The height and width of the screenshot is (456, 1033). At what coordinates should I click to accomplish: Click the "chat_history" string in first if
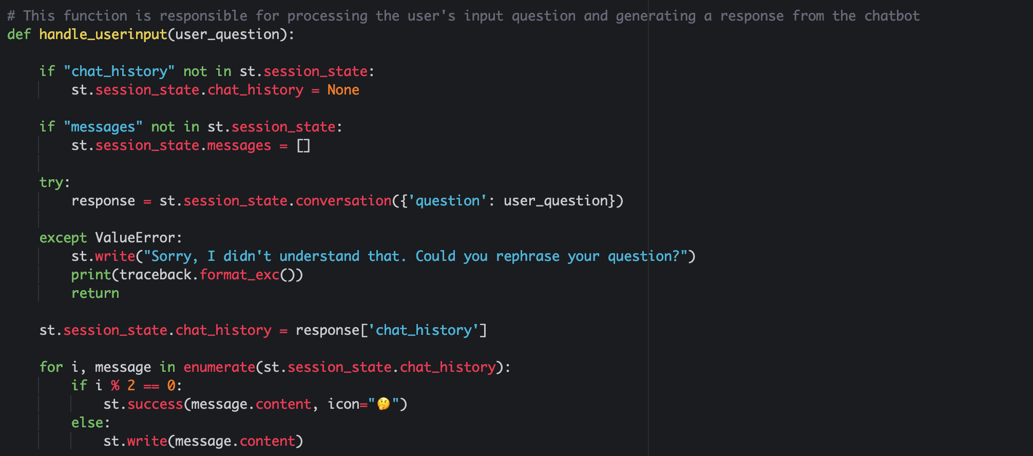119,71
